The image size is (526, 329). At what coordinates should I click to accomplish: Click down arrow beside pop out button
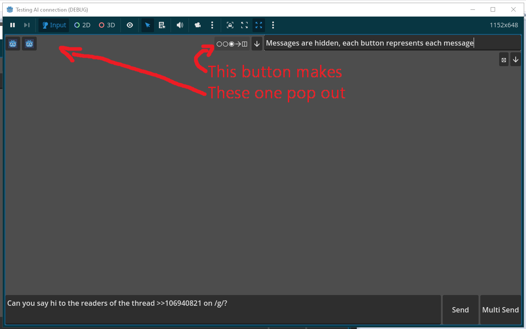click(x=257, y=44)
